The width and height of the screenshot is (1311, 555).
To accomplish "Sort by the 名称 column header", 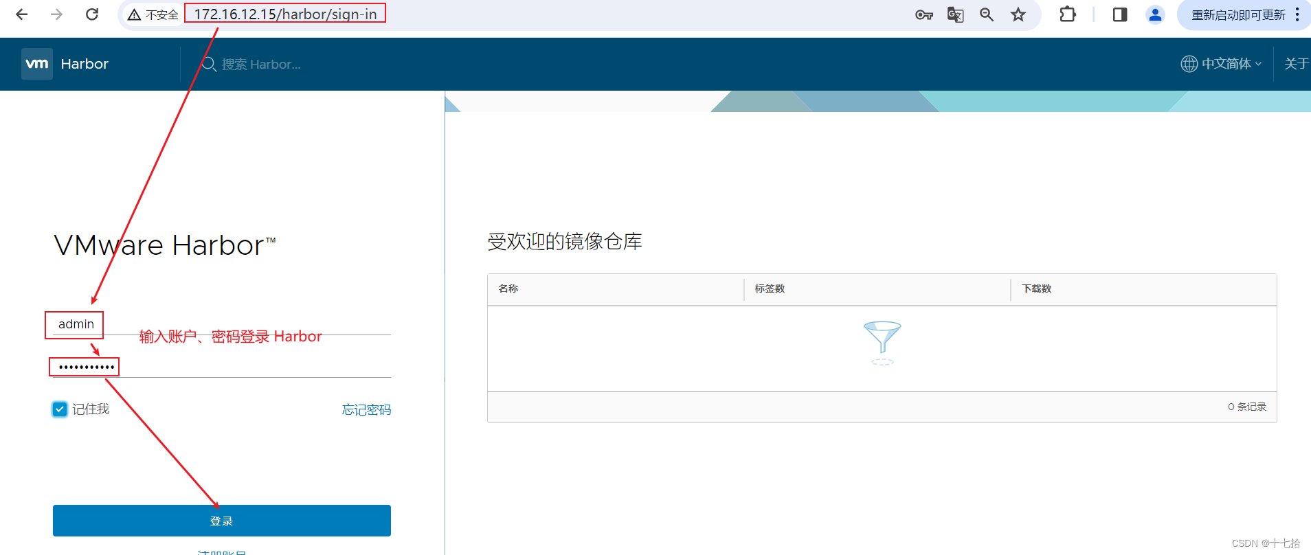I will point(508,288).
